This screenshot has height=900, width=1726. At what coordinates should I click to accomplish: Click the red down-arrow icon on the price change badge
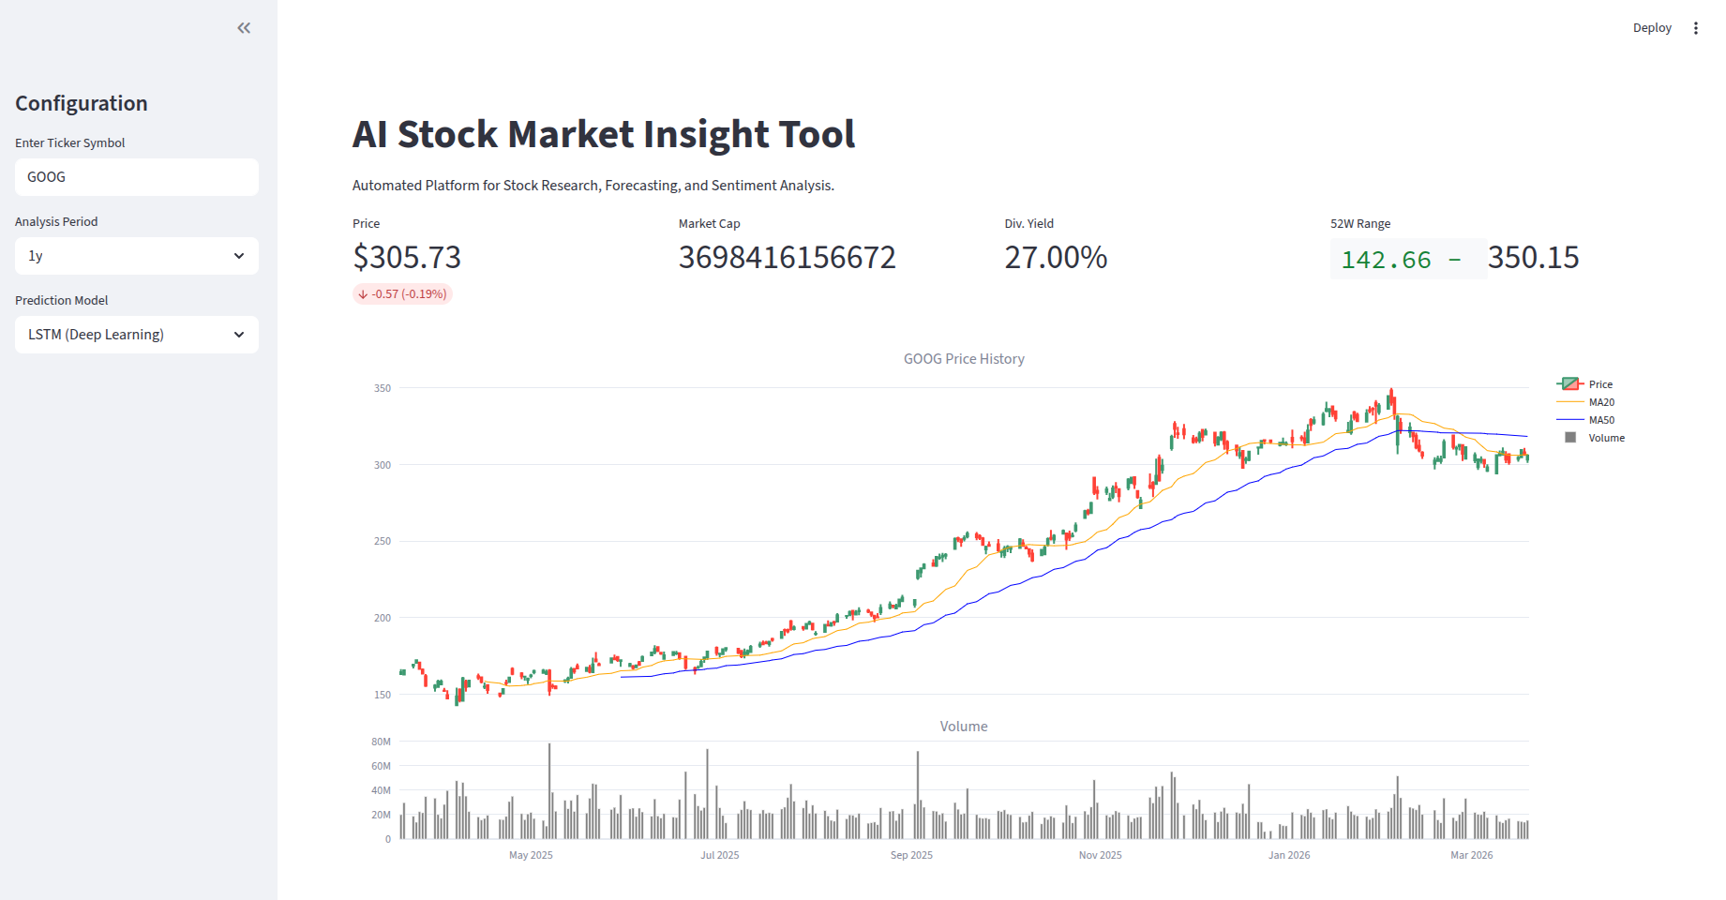363,293
